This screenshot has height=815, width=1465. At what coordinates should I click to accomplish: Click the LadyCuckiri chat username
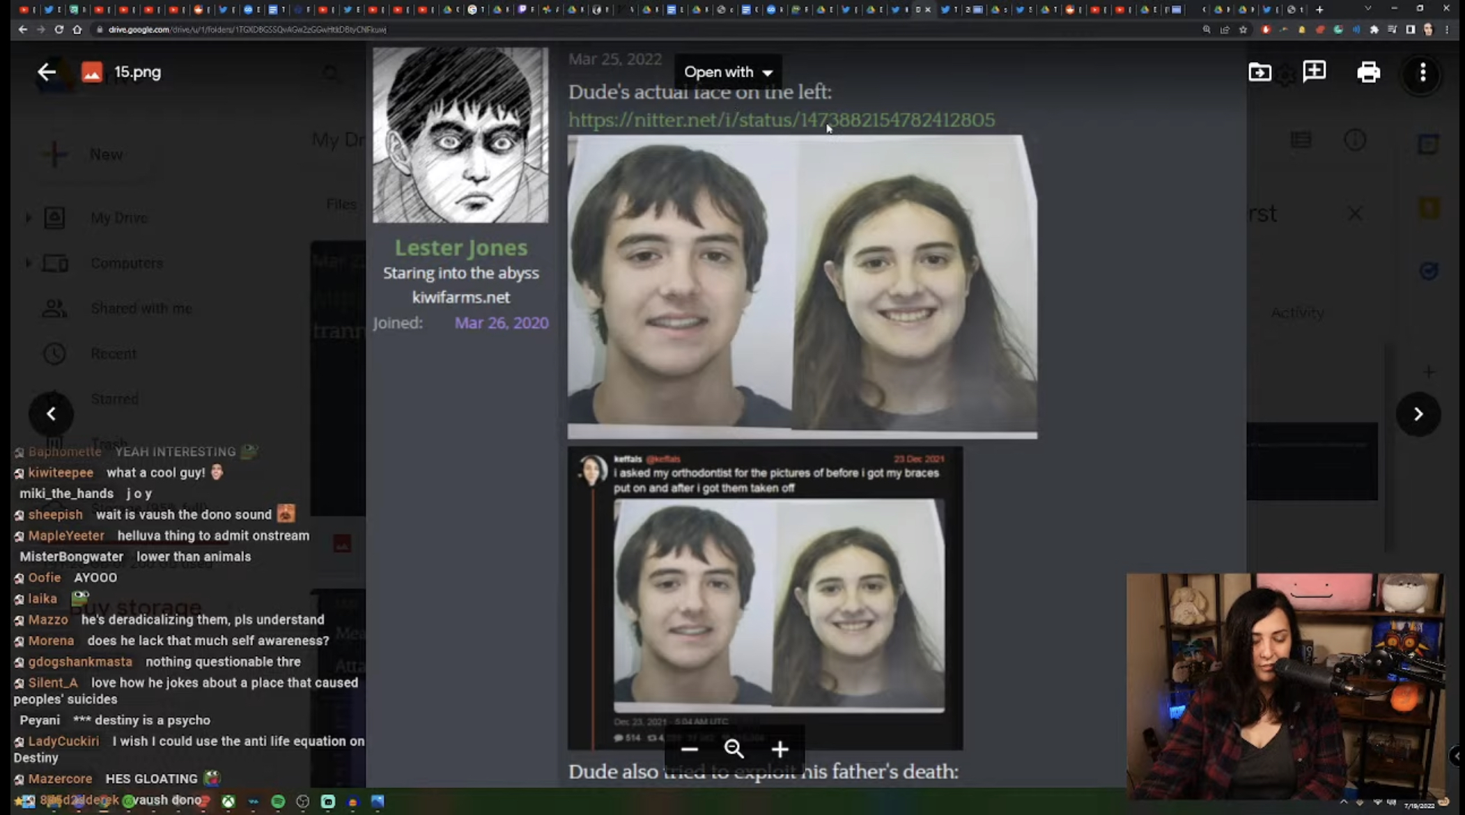pyautogui.click(x=63, y=741)
